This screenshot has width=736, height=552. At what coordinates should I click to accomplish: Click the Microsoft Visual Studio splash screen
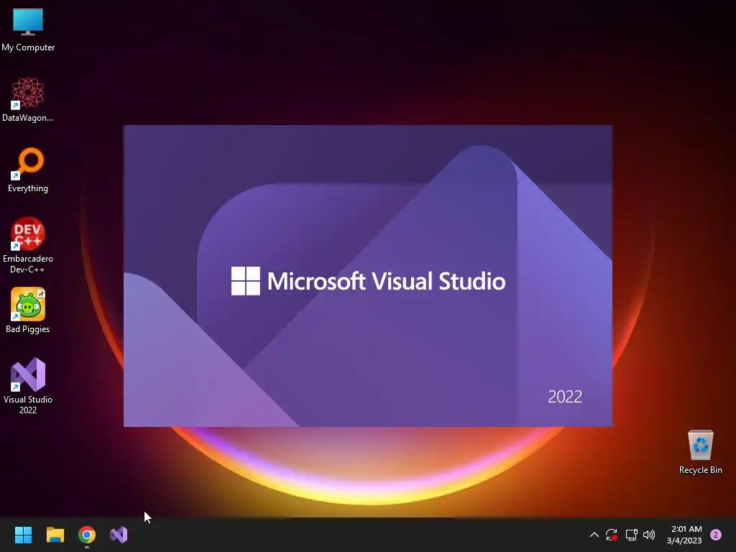pyautogui.click(x=368, y=276)
